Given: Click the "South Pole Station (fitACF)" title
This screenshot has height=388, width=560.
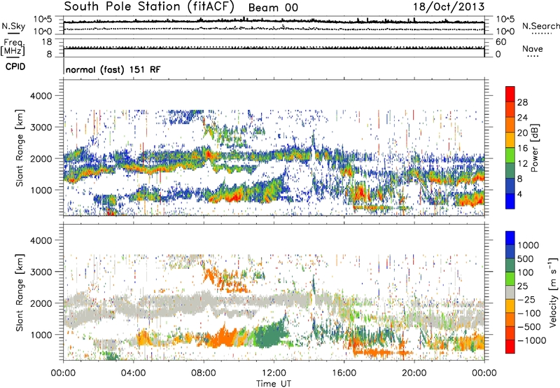Looking at the screenshot, I should point(149,7).
